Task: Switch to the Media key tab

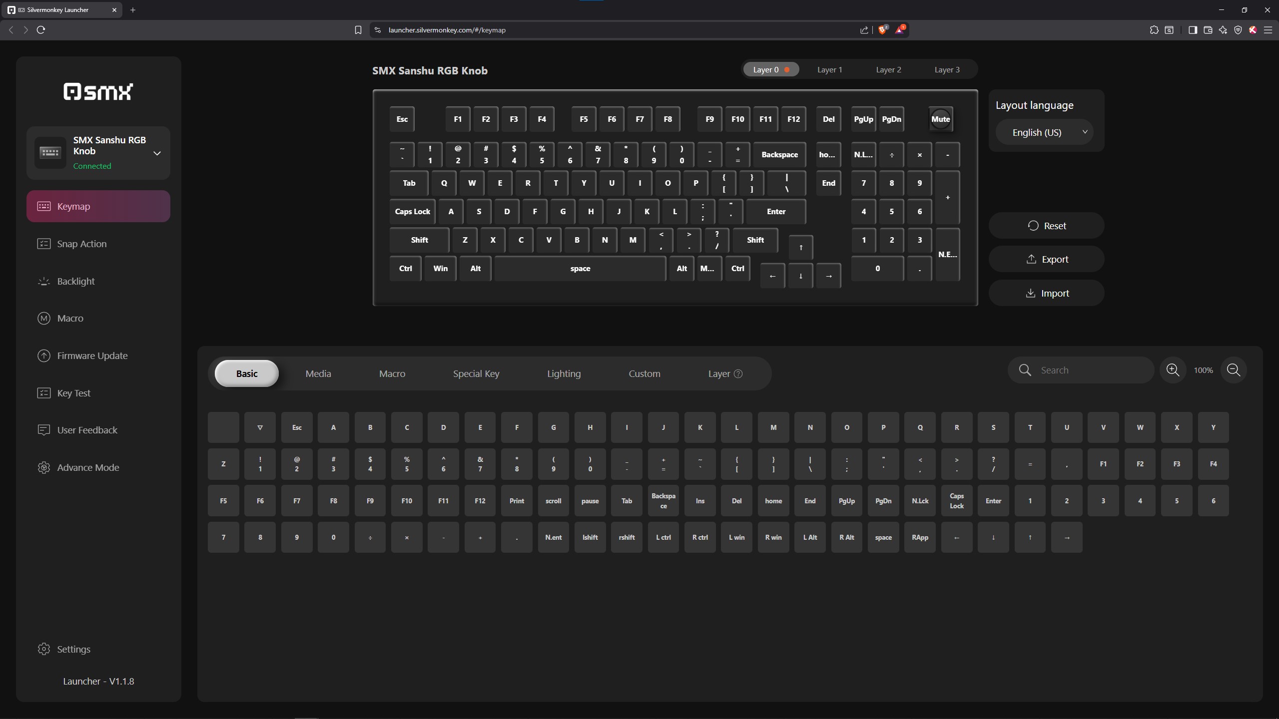Action: [x=318, y=373]
